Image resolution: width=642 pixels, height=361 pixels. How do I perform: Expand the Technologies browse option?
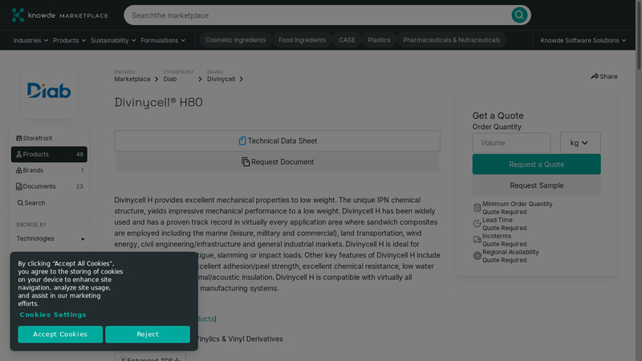50,238
